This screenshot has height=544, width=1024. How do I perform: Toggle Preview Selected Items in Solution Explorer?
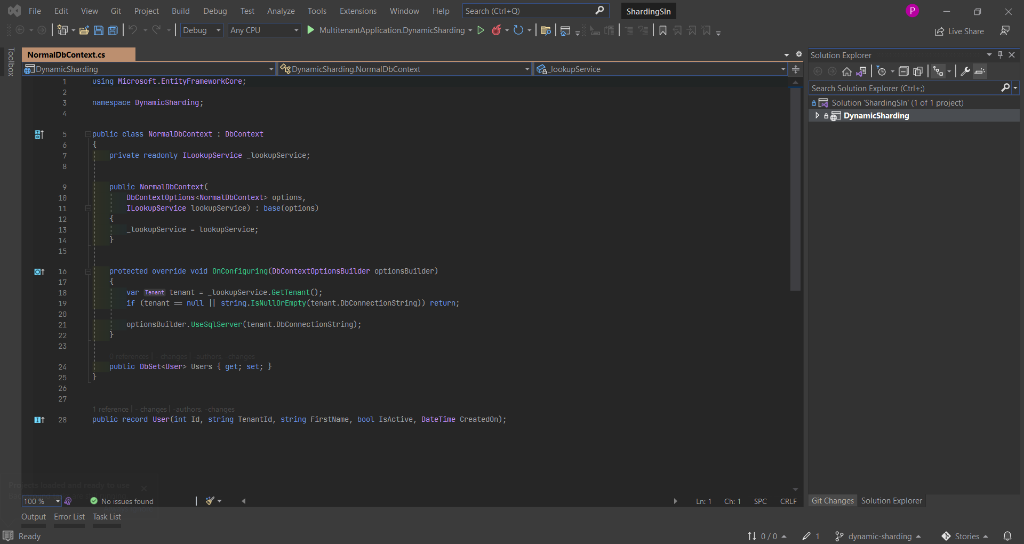(x=980, y=71)
